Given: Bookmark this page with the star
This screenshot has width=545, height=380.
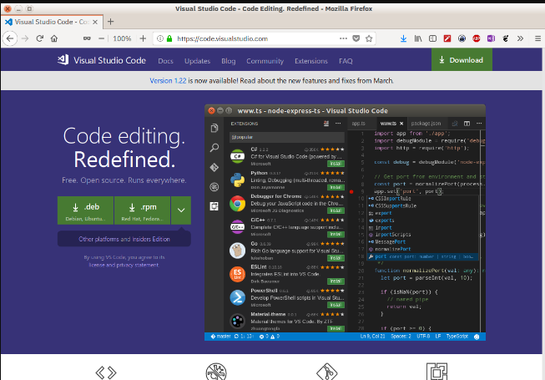Looking at the screenshot, I should coord(369,38).
